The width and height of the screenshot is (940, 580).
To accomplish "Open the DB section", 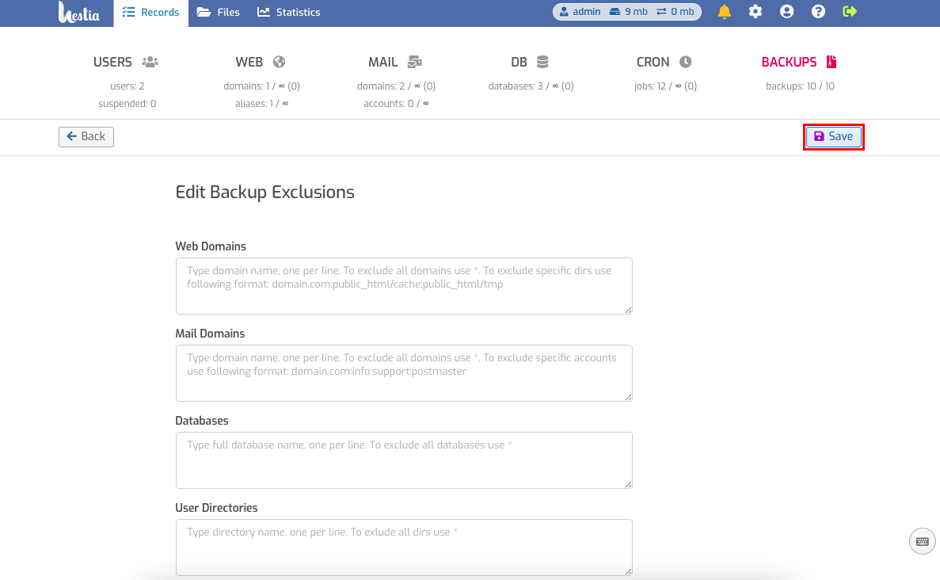I will (x=530, y=62).
